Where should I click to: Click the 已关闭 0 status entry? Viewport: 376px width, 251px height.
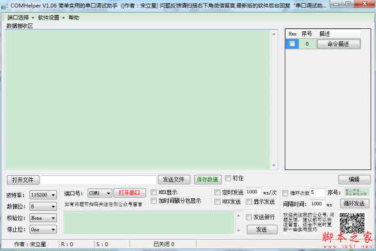(164, 244)
